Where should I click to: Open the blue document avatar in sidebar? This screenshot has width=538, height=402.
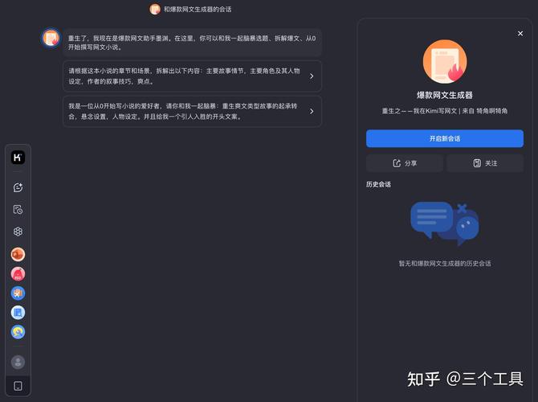coord(18,313)
